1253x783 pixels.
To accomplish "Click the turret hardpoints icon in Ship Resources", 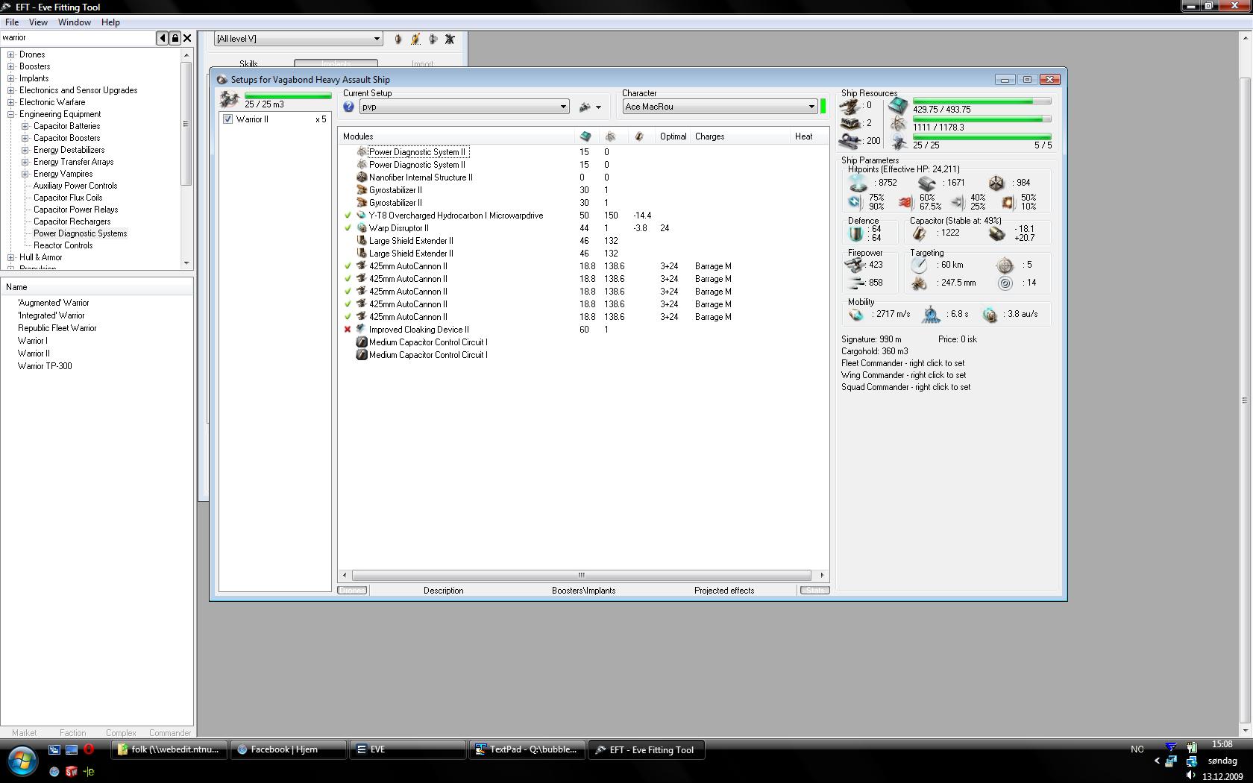I will 851,106.
